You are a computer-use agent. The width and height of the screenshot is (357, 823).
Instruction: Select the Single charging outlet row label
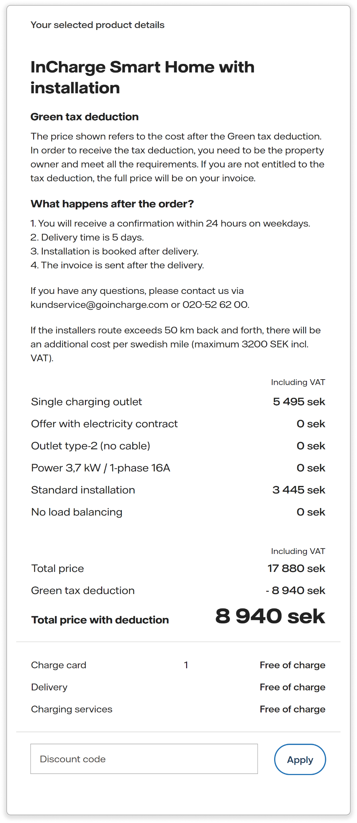pos(86,402)
